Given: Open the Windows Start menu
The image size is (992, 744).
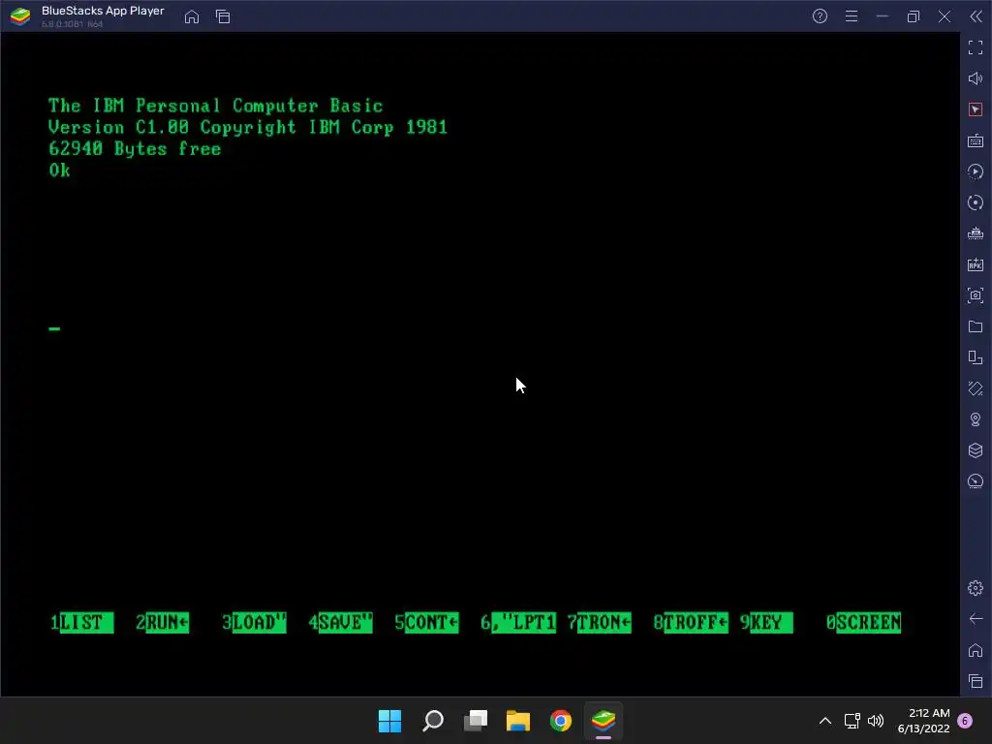Looking at the screenshot, I should [389, 721].
